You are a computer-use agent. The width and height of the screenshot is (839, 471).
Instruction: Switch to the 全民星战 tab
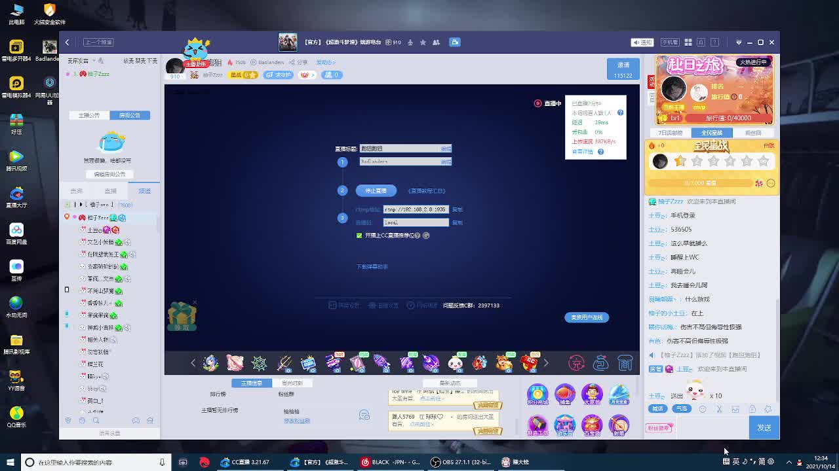[712, 133]
